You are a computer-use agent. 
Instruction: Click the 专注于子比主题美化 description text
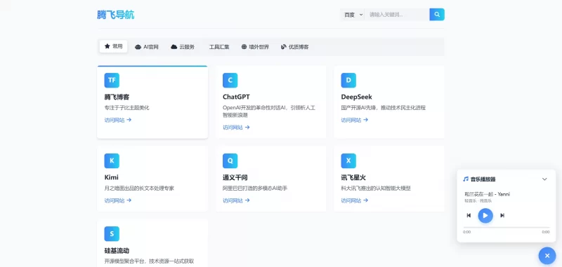point(126,108)
